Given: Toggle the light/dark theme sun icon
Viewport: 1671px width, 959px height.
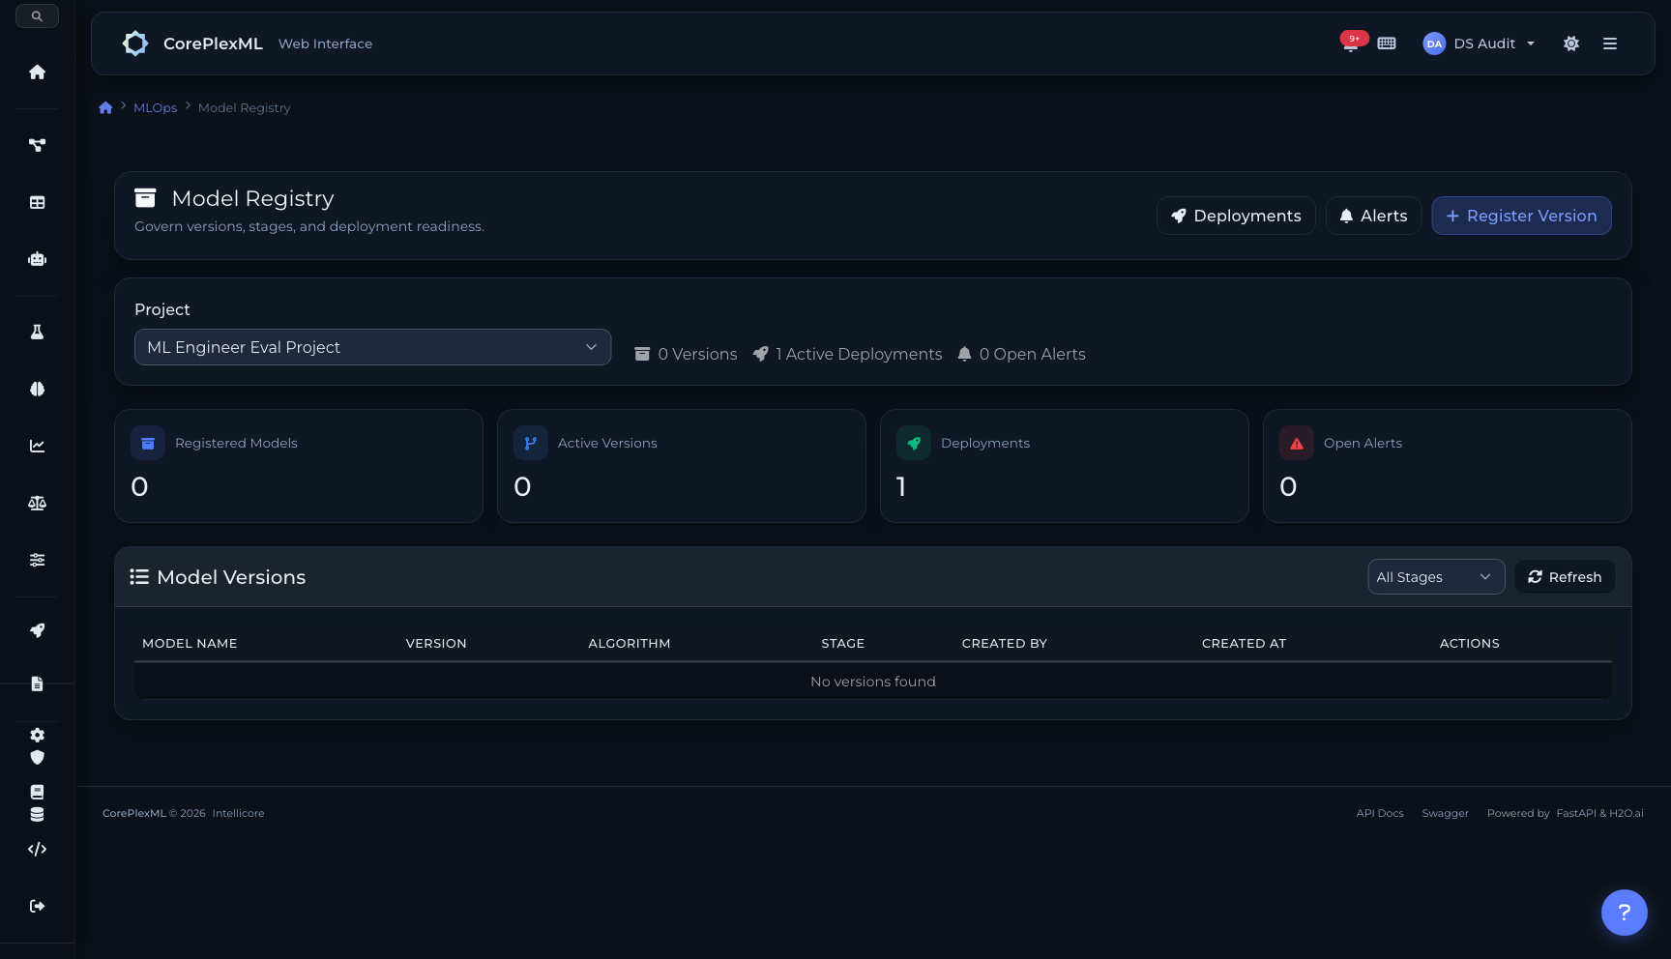Looking at the screenshot, I should coord(1571,44).
